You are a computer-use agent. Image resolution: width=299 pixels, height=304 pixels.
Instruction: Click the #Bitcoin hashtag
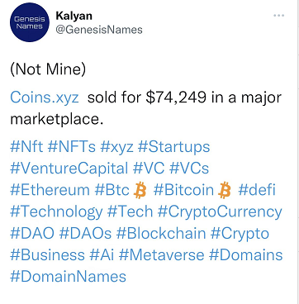coord(183,190)
